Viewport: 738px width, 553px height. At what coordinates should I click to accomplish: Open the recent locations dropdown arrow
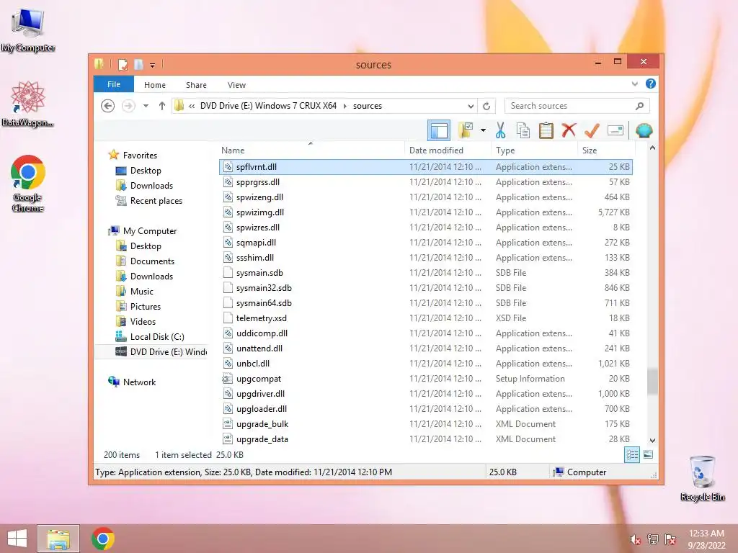coord(146,106)
